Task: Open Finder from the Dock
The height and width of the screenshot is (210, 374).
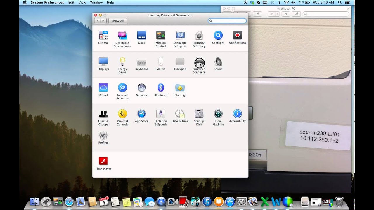Action: 35,201
